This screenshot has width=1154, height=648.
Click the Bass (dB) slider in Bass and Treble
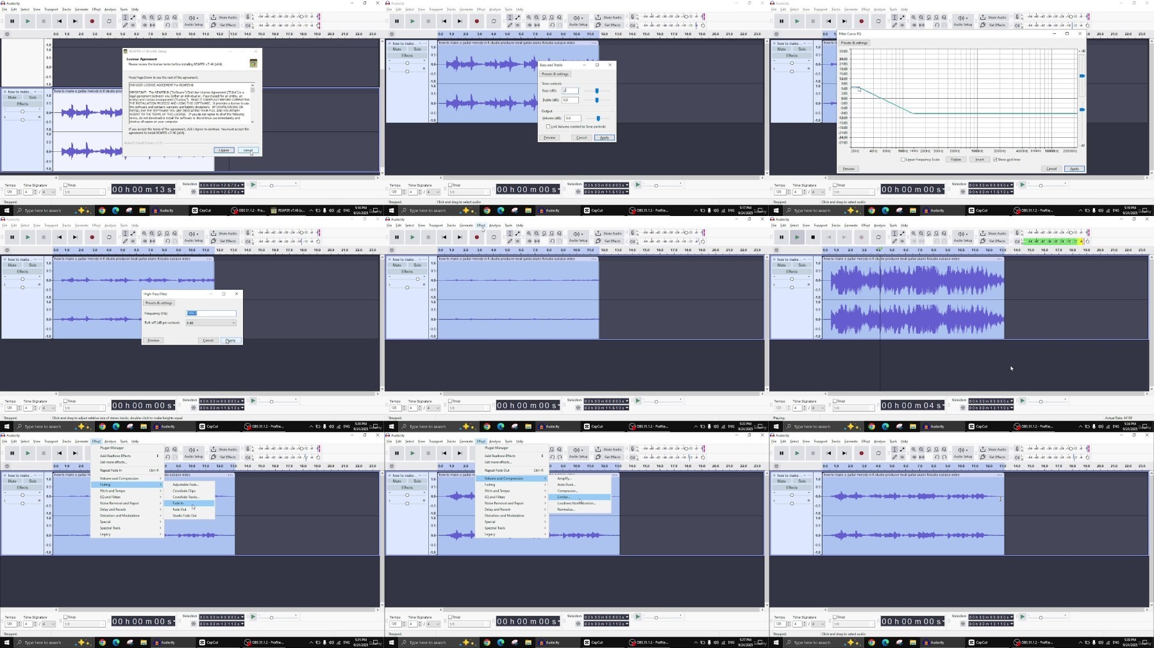click(597, 91)
